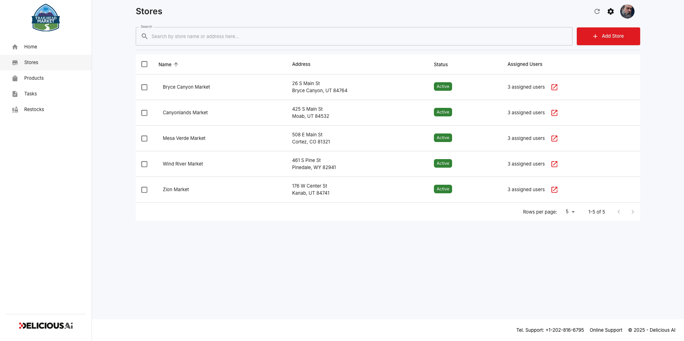Open Restocks from sidebar
Viewport: 684px width, 341px height.
[46, 110]
